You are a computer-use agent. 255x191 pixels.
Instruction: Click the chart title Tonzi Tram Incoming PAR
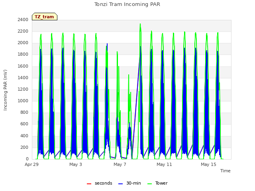tap(127, 4)
